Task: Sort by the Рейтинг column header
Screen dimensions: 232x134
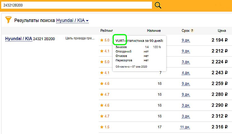Action: (x=107, y=31)
